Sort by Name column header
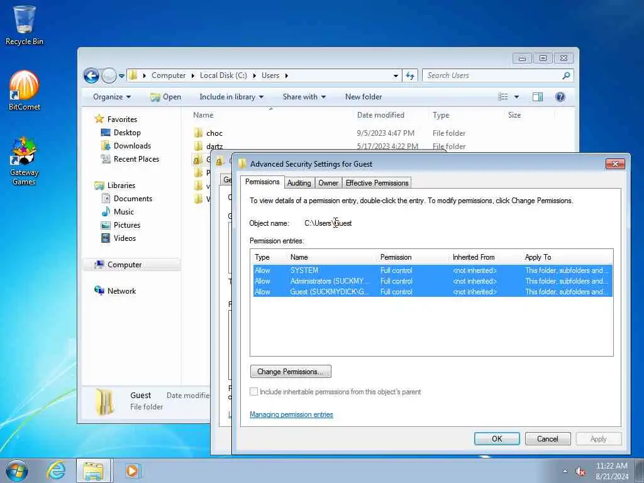This screenshot has width=644, height=483. click(x=271, y=115)
